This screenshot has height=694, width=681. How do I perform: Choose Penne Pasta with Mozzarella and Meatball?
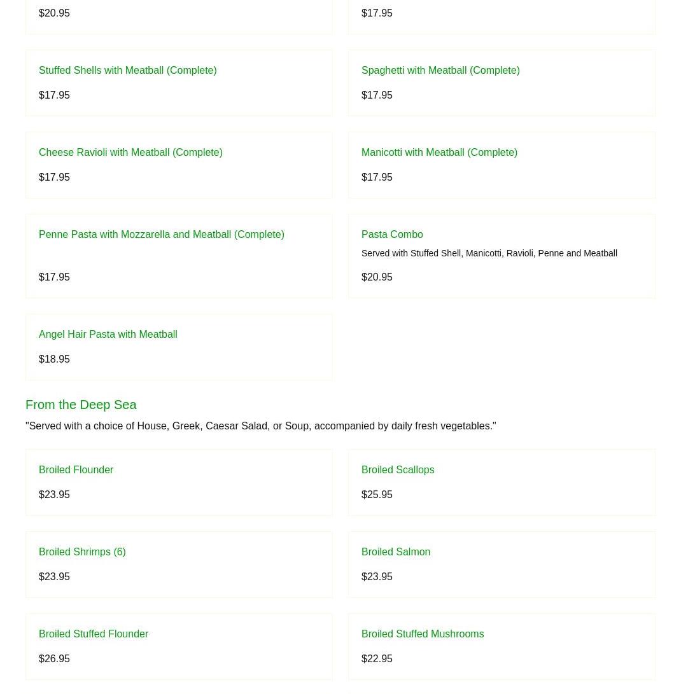161,235
